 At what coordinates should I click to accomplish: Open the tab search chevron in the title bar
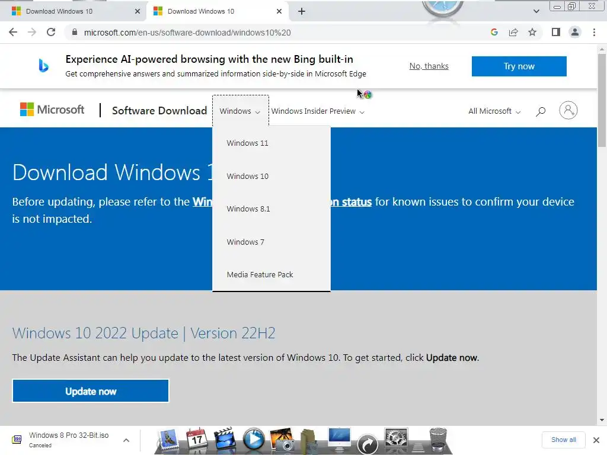[536, 11]
